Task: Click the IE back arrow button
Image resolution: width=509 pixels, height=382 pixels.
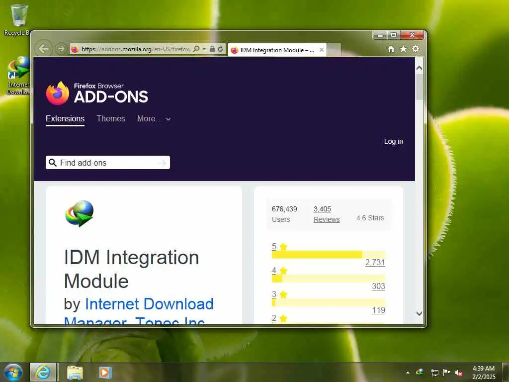Action: (x=44, y=49)
